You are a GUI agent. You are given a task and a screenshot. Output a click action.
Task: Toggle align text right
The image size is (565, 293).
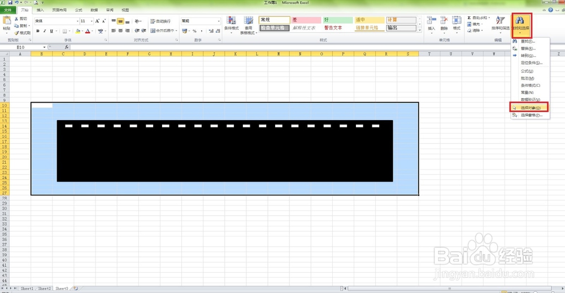127,31
